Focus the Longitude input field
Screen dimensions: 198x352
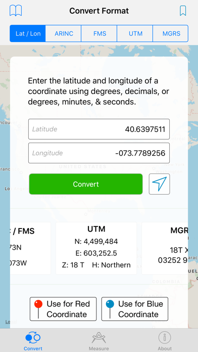pyautogui.click(x=99, y=153)
